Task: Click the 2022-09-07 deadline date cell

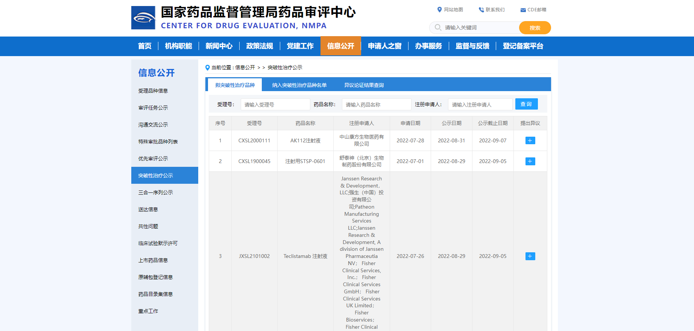Action: 493,140
